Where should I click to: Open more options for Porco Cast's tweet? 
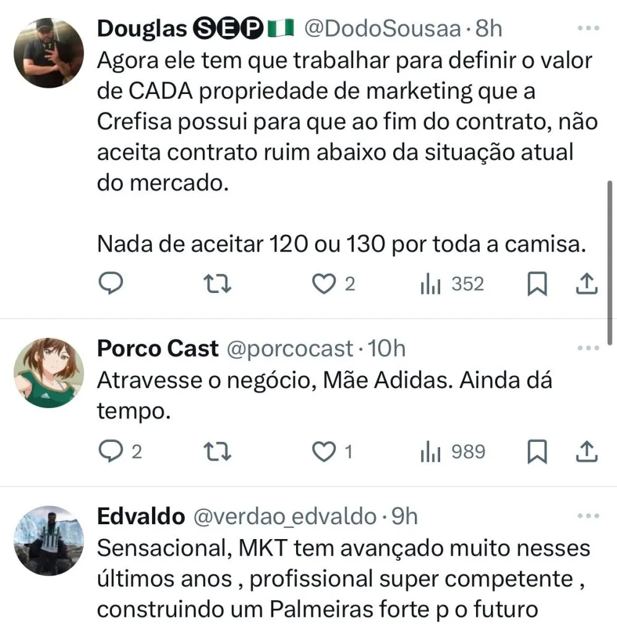(588, 349)
